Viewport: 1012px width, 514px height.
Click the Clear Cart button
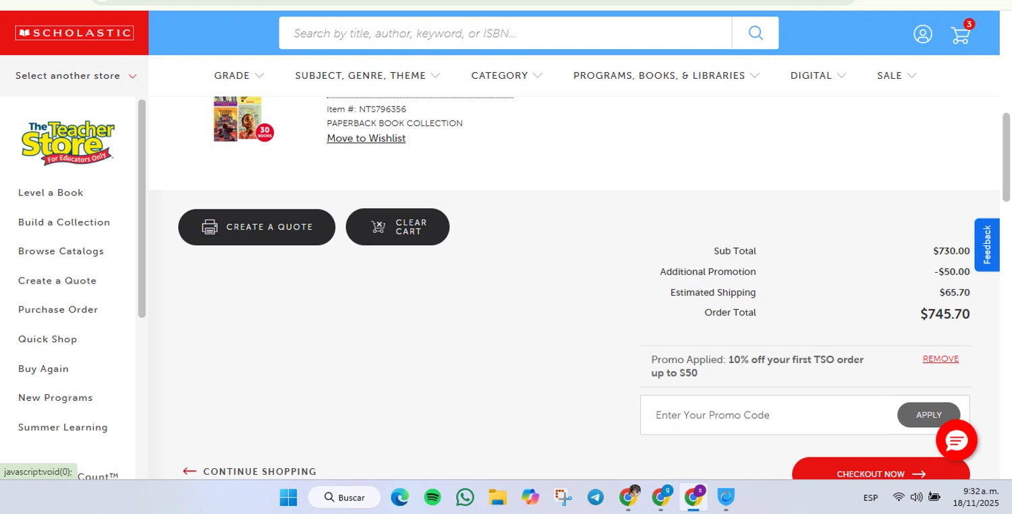397,227
